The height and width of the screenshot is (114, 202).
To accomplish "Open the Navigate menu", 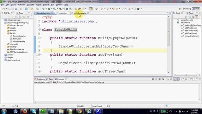I will click(x=30, y=5).
